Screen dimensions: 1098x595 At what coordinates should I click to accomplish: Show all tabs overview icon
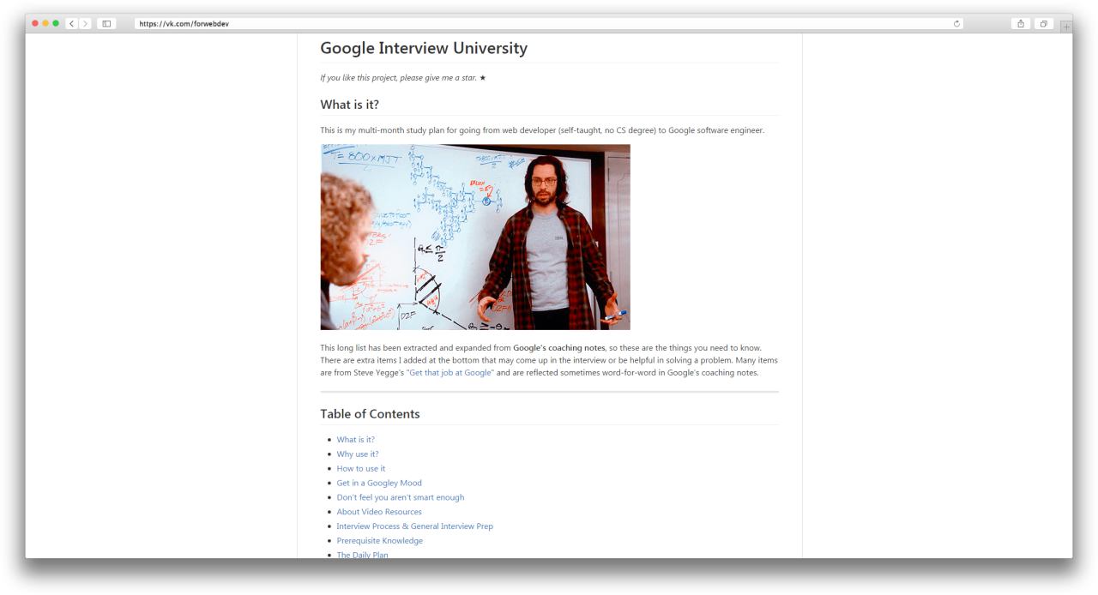(1044, 23)
